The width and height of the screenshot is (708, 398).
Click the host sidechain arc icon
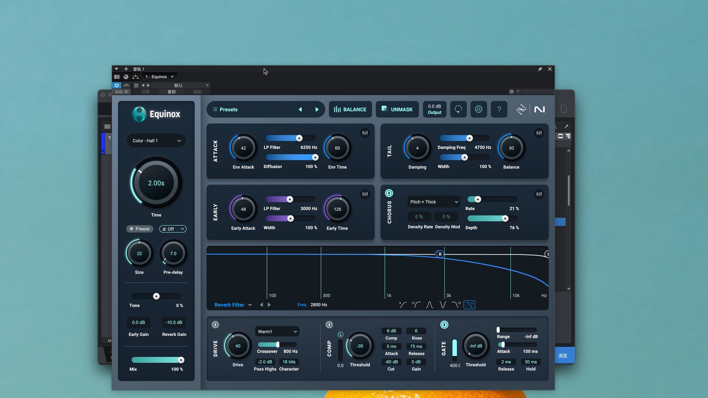tap(126, 85)
